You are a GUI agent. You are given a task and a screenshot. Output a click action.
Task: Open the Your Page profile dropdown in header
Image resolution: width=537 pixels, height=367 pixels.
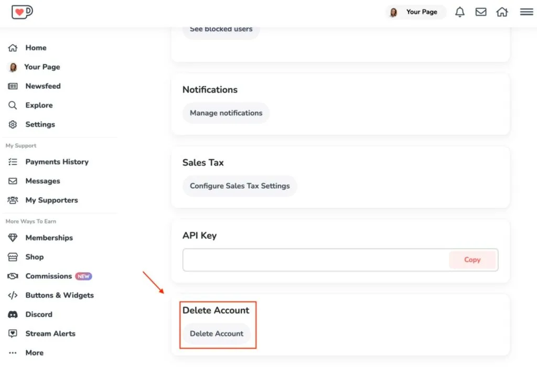(415, 12)
